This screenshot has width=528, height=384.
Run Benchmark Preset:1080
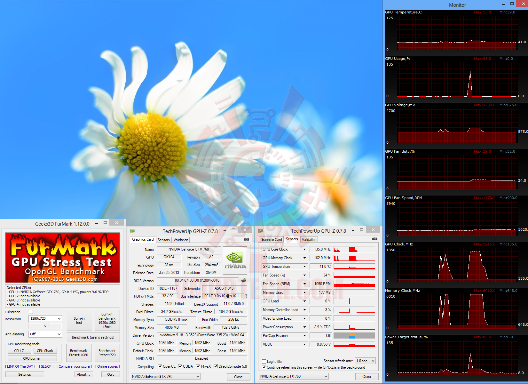coord(79,353)
